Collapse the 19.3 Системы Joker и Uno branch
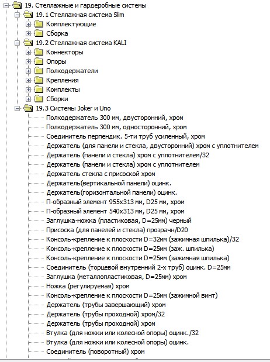Screen dimensions: 270x362 pyautogui.click(x=18, y=108)
